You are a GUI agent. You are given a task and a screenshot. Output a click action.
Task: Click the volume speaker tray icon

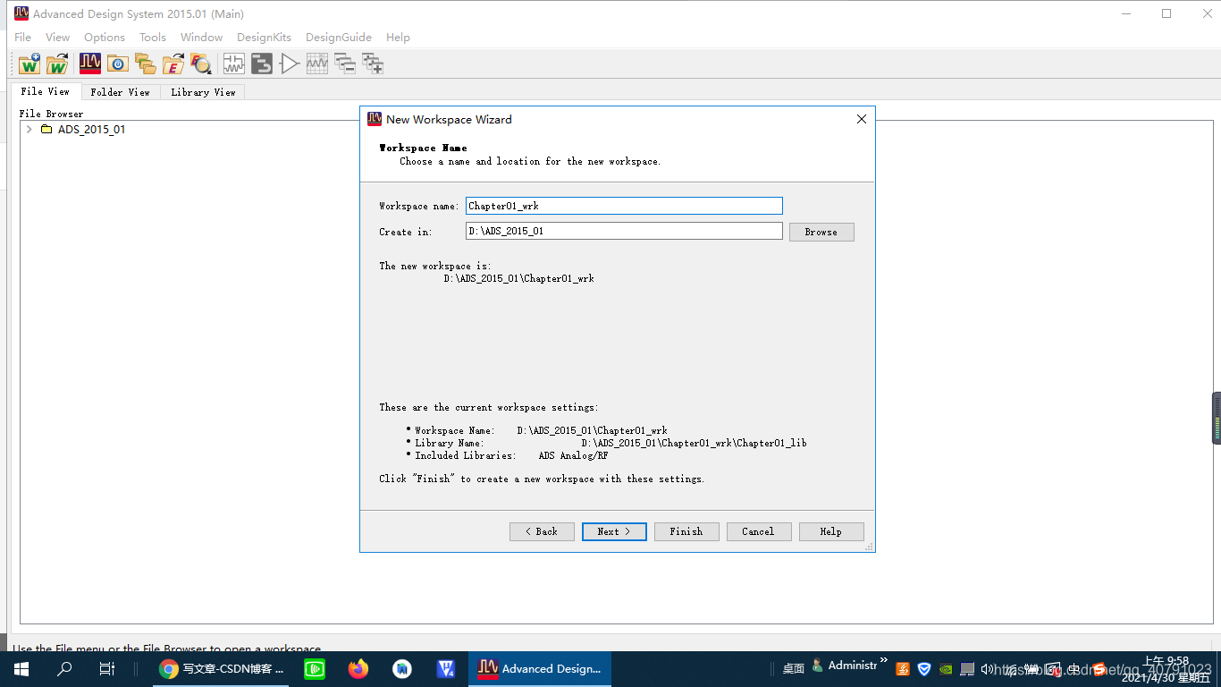(x=989, y=668)
